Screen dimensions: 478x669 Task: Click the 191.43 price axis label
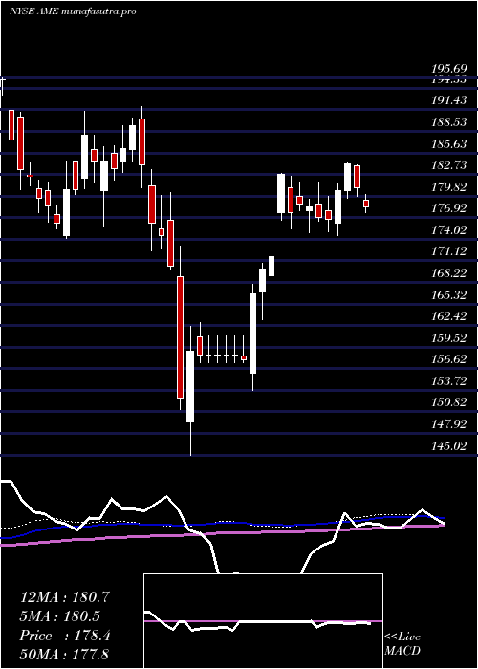[x=448, y=100]
